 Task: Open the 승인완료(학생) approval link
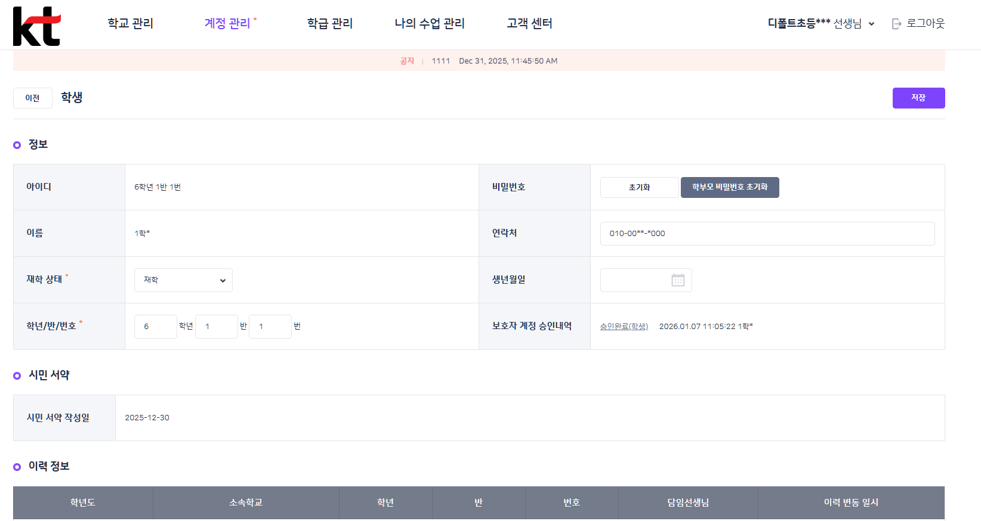(x=624, y=327)
